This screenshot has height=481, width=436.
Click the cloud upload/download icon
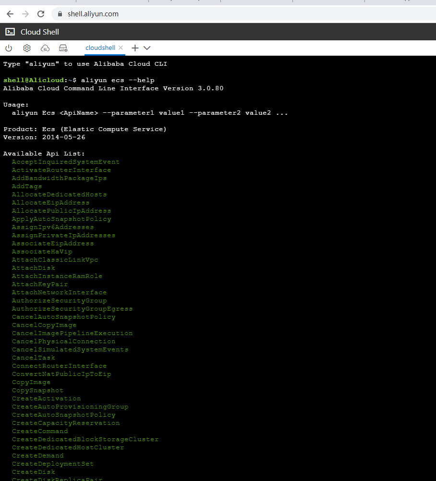pyautogui.click(x=45, y=48)
